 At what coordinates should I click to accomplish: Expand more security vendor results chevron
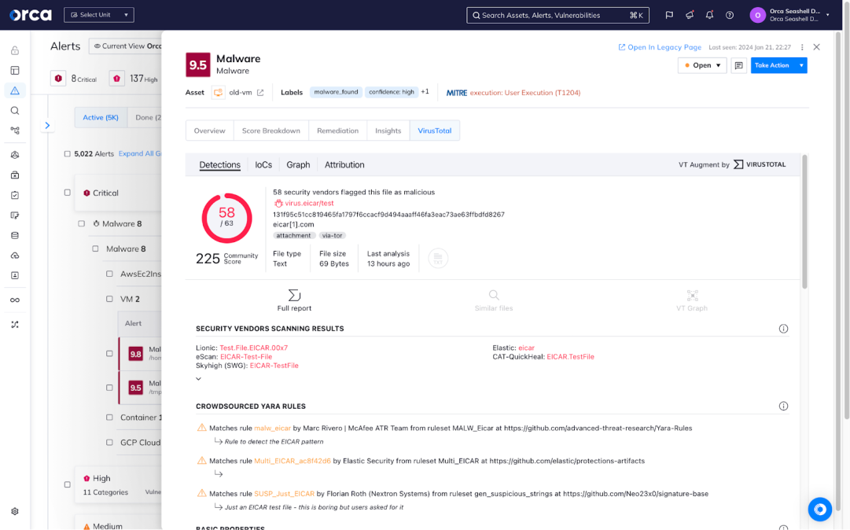coord(198,379)
